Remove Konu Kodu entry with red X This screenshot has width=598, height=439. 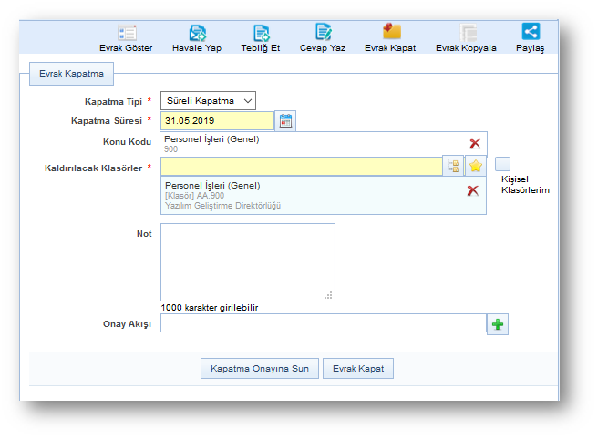474,144
